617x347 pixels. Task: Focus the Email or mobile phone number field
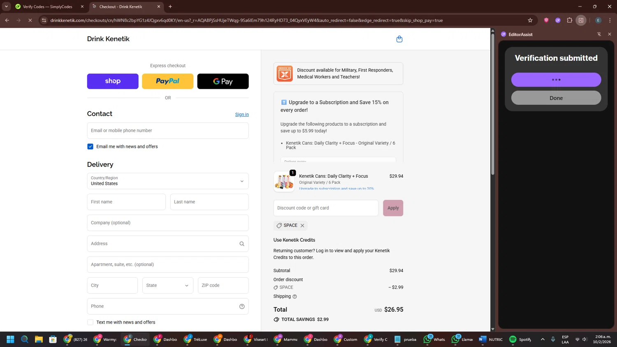168,131
